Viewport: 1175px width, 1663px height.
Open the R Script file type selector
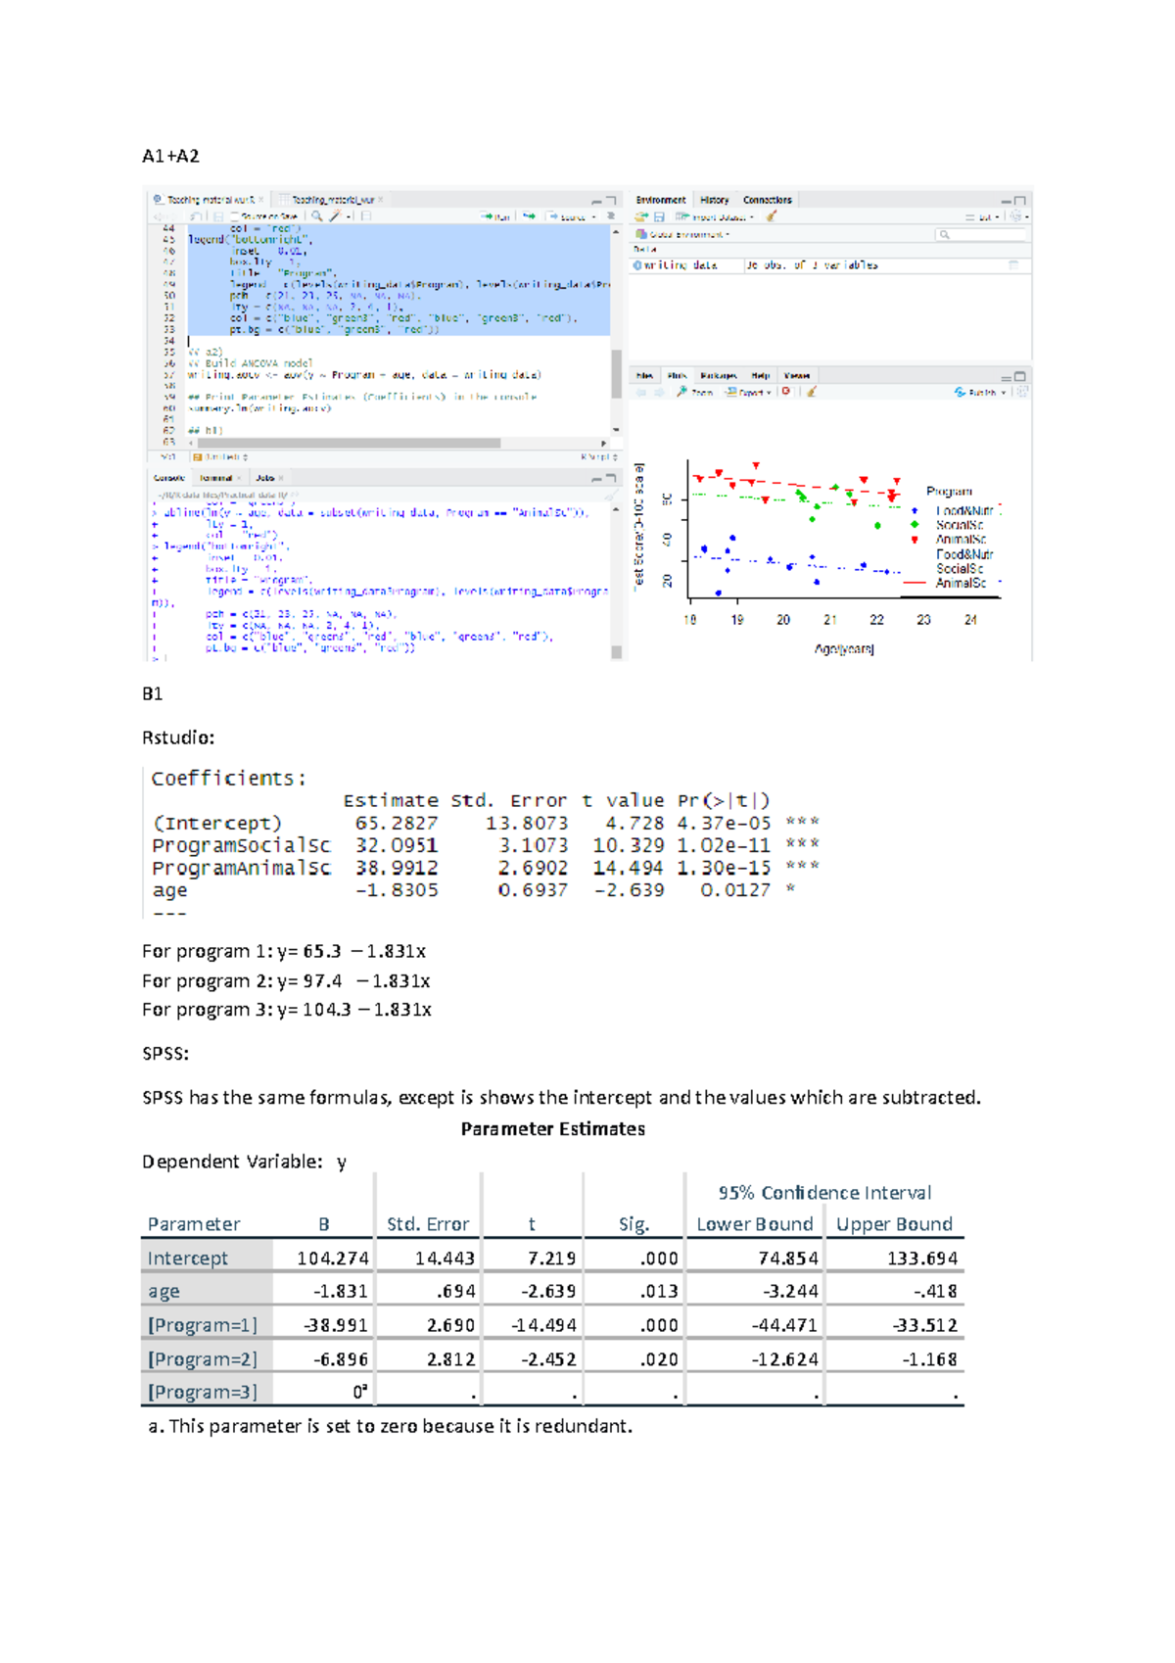point(598,457)
